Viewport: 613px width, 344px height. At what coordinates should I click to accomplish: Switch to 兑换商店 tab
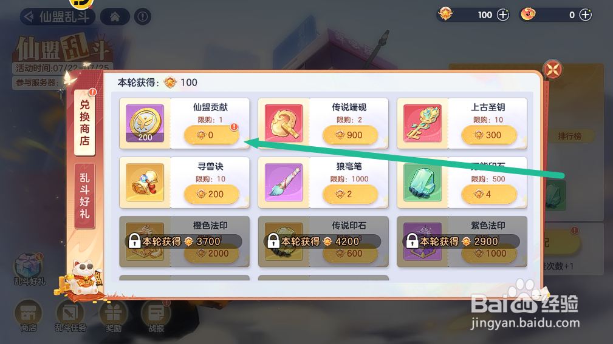(85, 123)
